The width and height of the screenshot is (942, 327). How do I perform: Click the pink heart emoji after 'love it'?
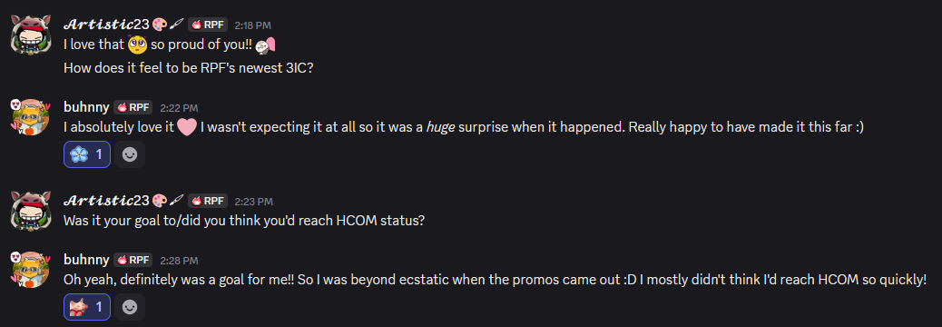[187, 127]
